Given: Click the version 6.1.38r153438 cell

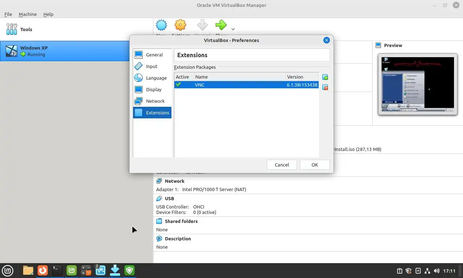Looking at the screenshot, I should pos(302,85).
